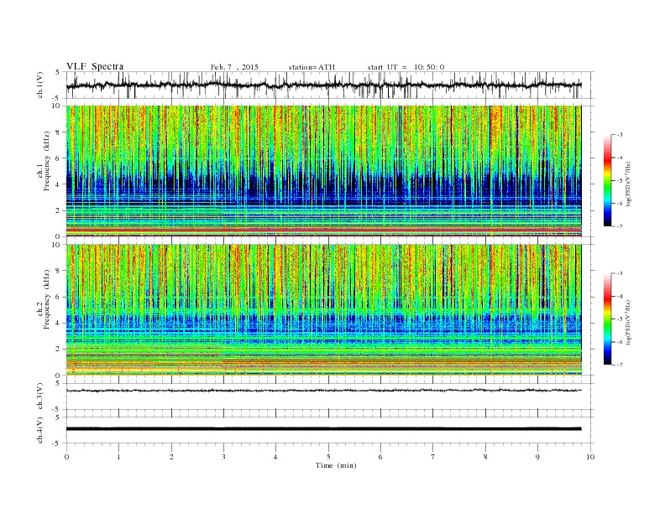Select the "Feb. 7, 2015" date text

coord(234,67)
